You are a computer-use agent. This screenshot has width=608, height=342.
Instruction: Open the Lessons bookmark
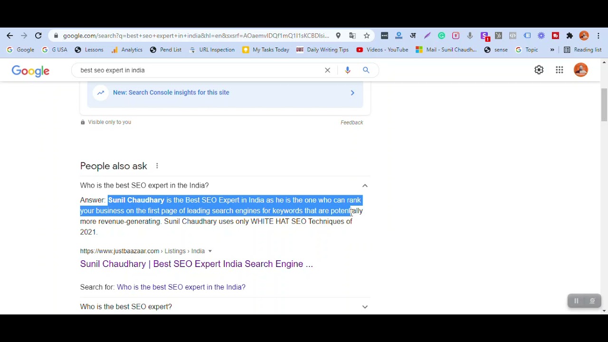pyautogui.click(x=89, y=50)
